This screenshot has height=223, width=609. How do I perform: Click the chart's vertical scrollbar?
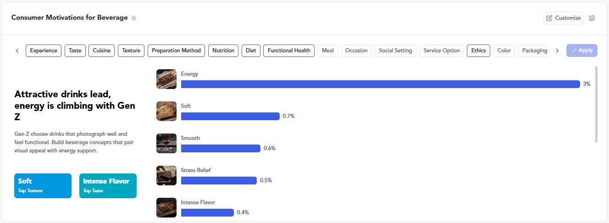pyautogui.click(x=596, y=105)
